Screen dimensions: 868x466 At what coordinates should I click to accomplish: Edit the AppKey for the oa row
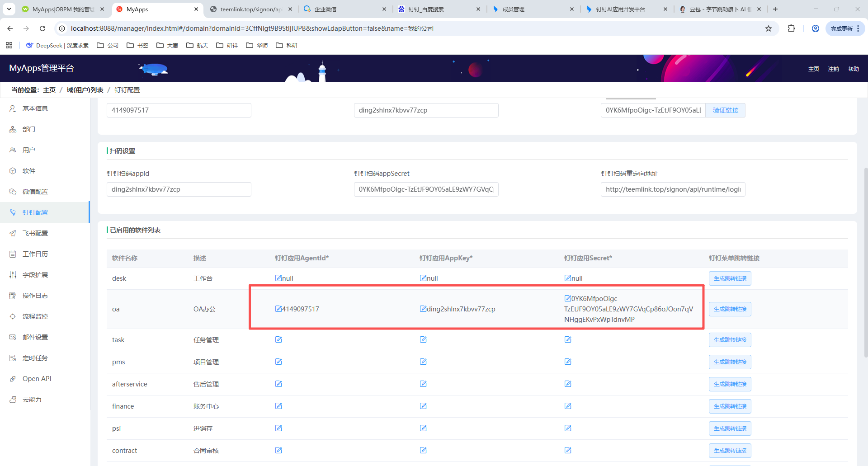[423, 309]
